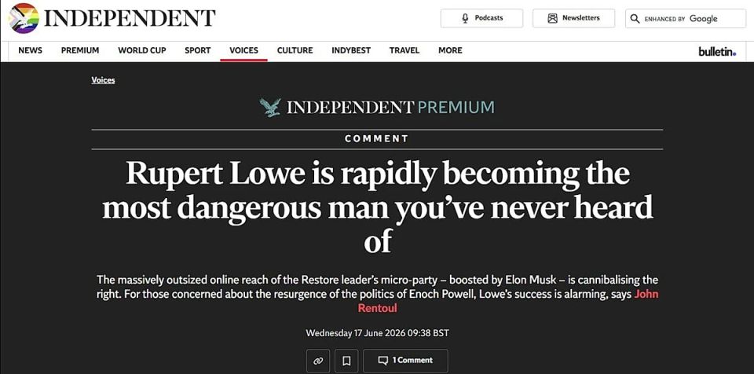Open the Newsletters button
The height and width of the screenshot is (374, 754).
(573, 18)
